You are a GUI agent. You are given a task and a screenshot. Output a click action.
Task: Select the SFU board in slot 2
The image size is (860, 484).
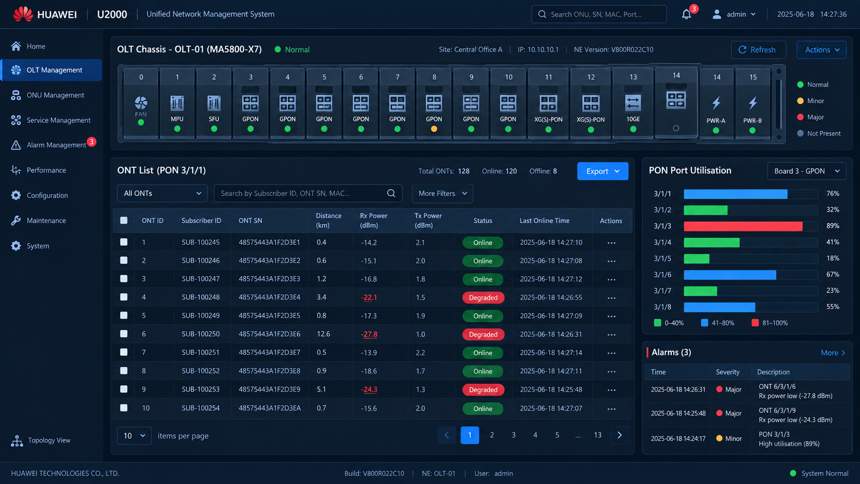[214, 103]
